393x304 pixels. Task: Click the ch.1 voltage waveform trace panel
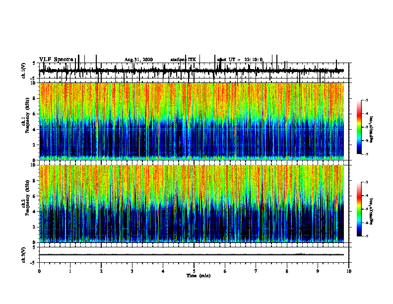tap(194, 71)
